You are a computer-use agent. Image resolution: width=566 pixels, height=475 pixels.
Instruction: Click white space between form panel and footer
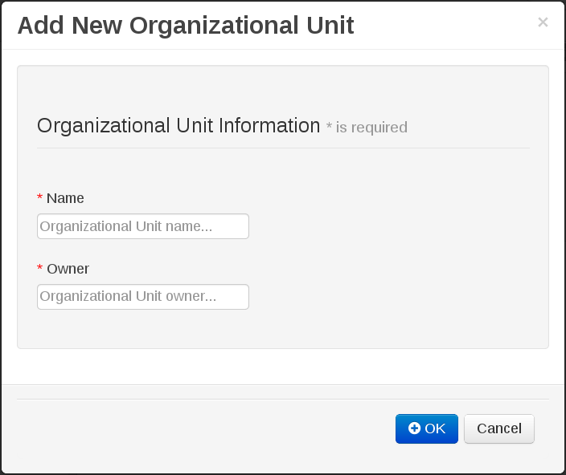[283, 367]
